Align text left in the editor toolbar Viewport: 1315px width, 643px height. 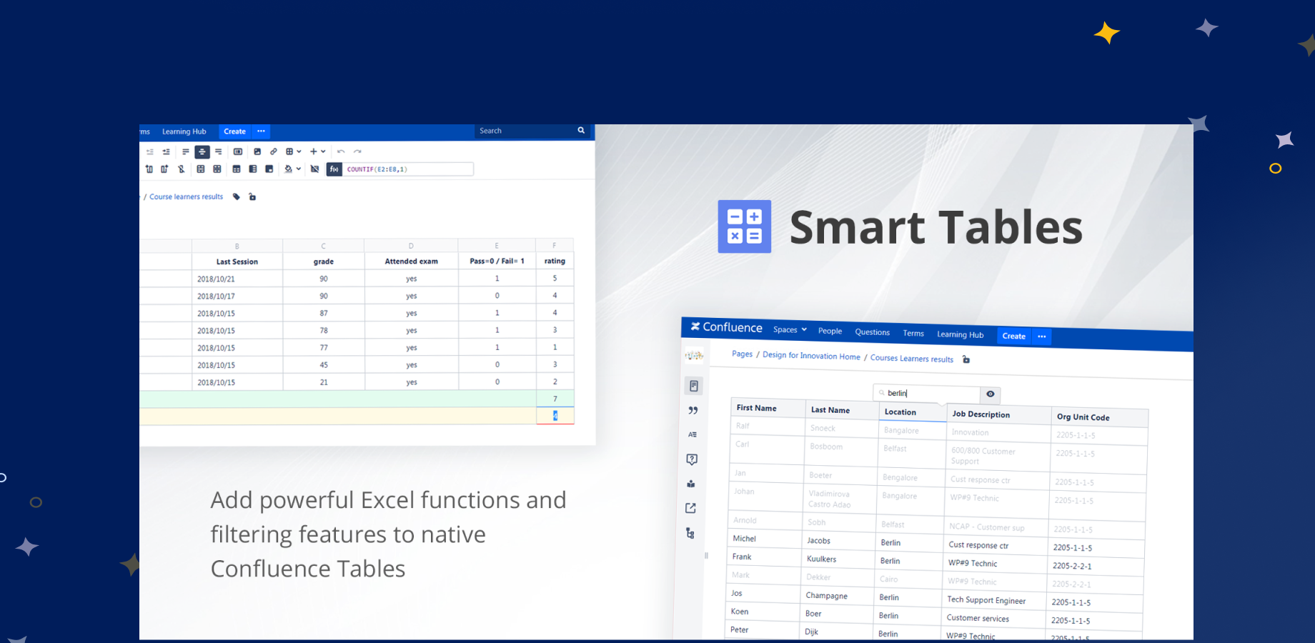(186, 151)
